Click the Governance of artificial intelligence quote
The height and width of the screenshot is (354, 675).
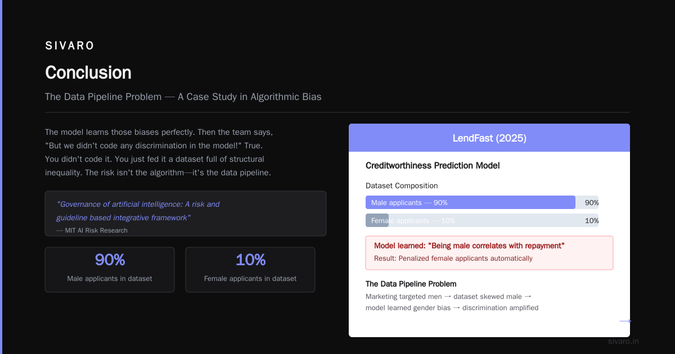138,211
